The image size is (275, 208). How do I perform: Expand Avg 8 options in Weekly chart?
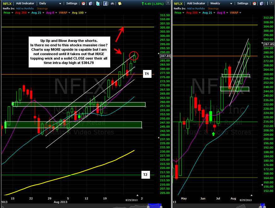[x=227, y=13]
